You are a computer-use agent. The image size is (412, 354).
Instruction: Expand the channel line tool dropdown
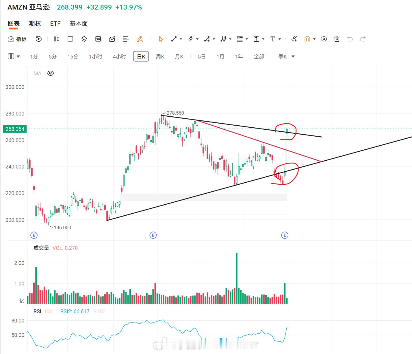[x=197, y=39]
